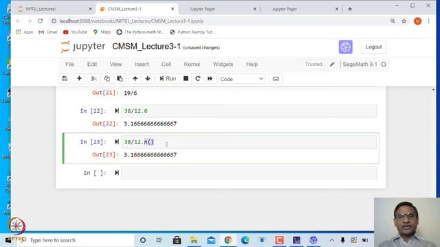Open Chrome three-dot menu
The width and height of the screenshot is (440, 247).
[428, 21]
